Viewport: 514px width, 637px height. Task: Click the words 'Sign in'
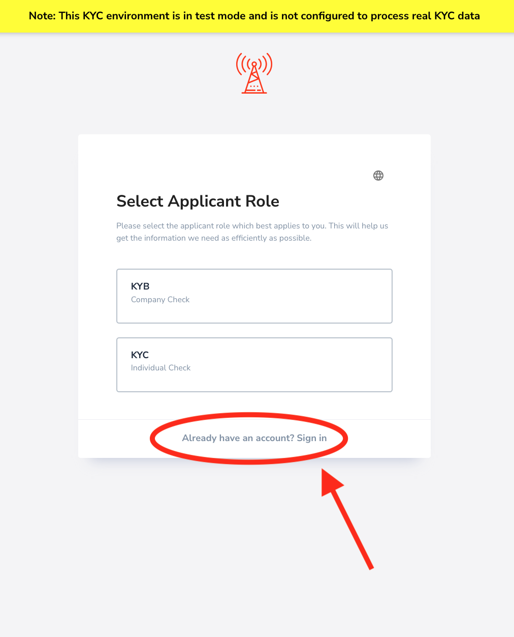[312, 438]
